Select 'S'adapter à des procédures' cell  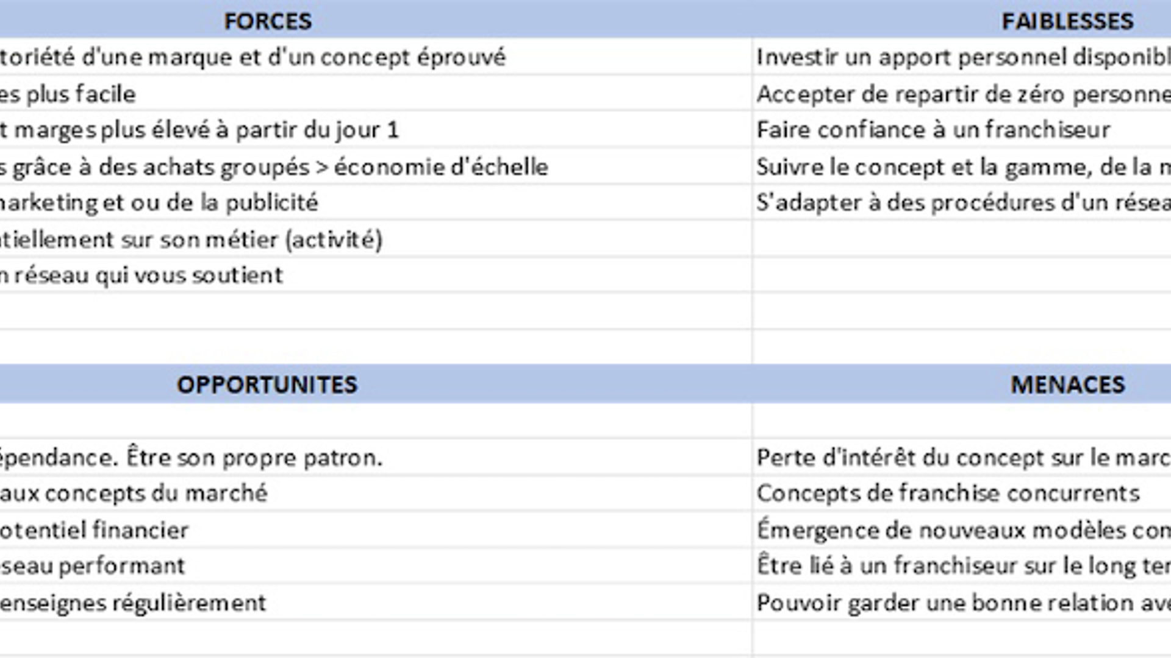[962, 202]
